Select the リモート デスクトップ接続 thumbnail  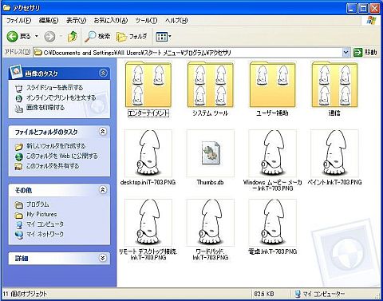[148, 222]
